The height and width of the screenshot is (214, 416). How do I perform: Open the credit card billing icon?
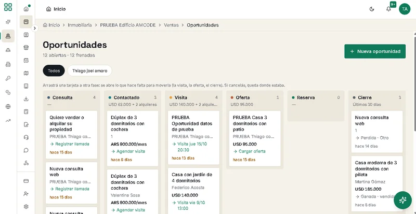(26, 181)
